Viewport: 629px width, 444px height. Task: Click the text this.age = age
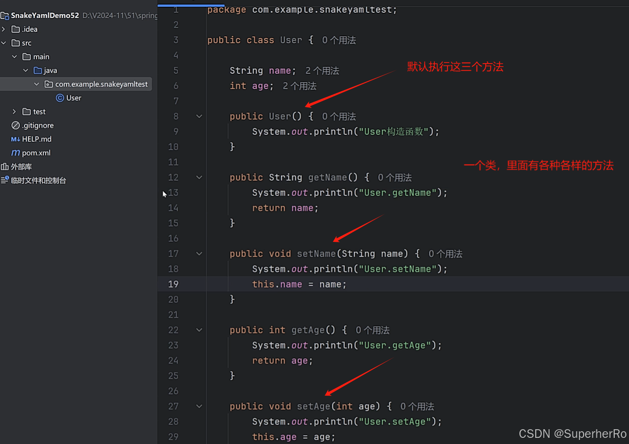point(294,437)
